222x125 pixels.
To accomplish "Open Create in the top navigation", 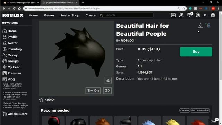I will [x=91, y=15].
